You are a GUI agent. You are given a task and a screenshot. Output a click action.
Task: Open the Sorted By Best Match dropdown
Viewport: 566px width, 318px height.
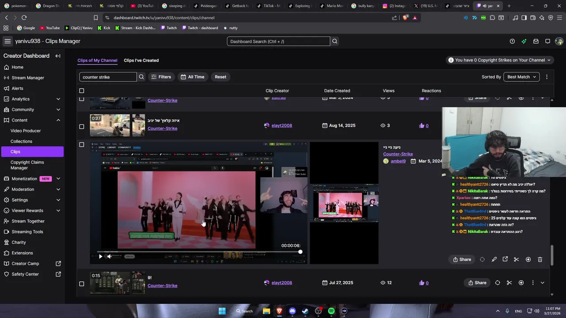pyautogui.click(x=521, y=77)
